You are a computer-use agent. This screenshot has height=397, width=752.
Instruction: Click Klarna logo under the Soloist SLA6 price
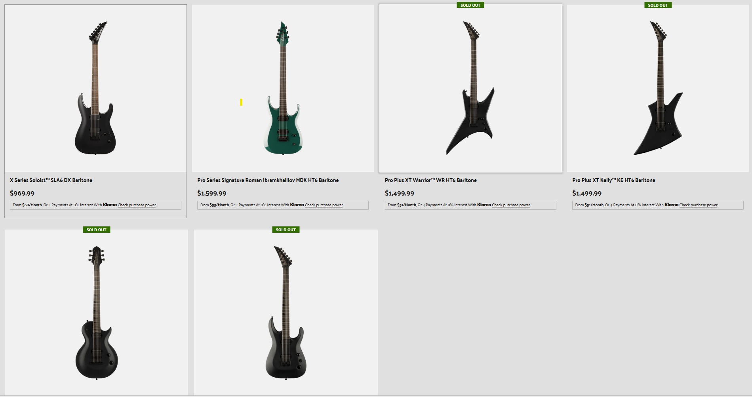point(110,205)
